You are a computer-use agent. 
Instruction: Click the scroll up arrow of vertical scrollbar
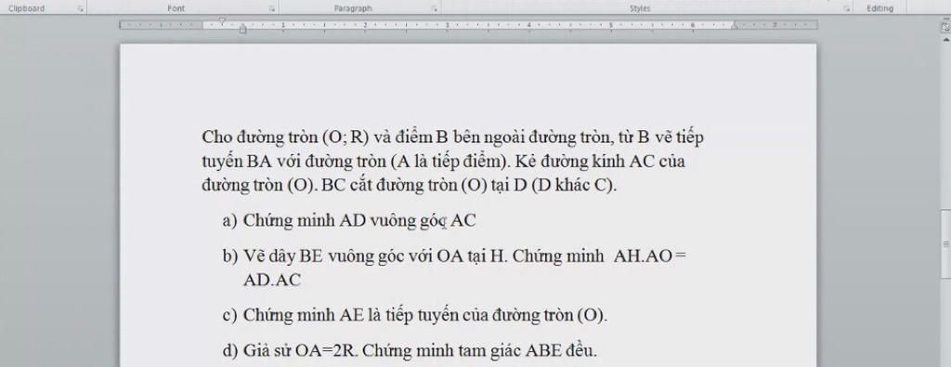(944, 39)
